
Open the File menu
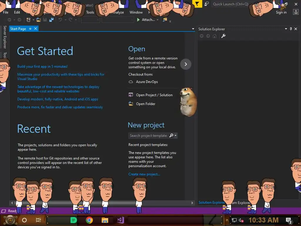click(6, 12)
